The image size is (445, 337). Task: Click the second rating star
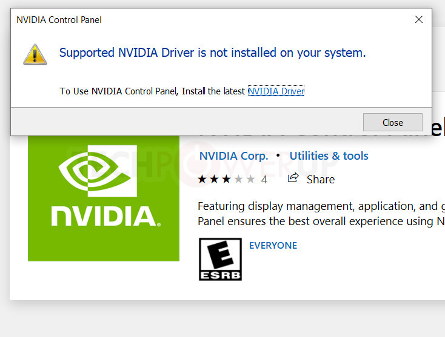[215, 179]
